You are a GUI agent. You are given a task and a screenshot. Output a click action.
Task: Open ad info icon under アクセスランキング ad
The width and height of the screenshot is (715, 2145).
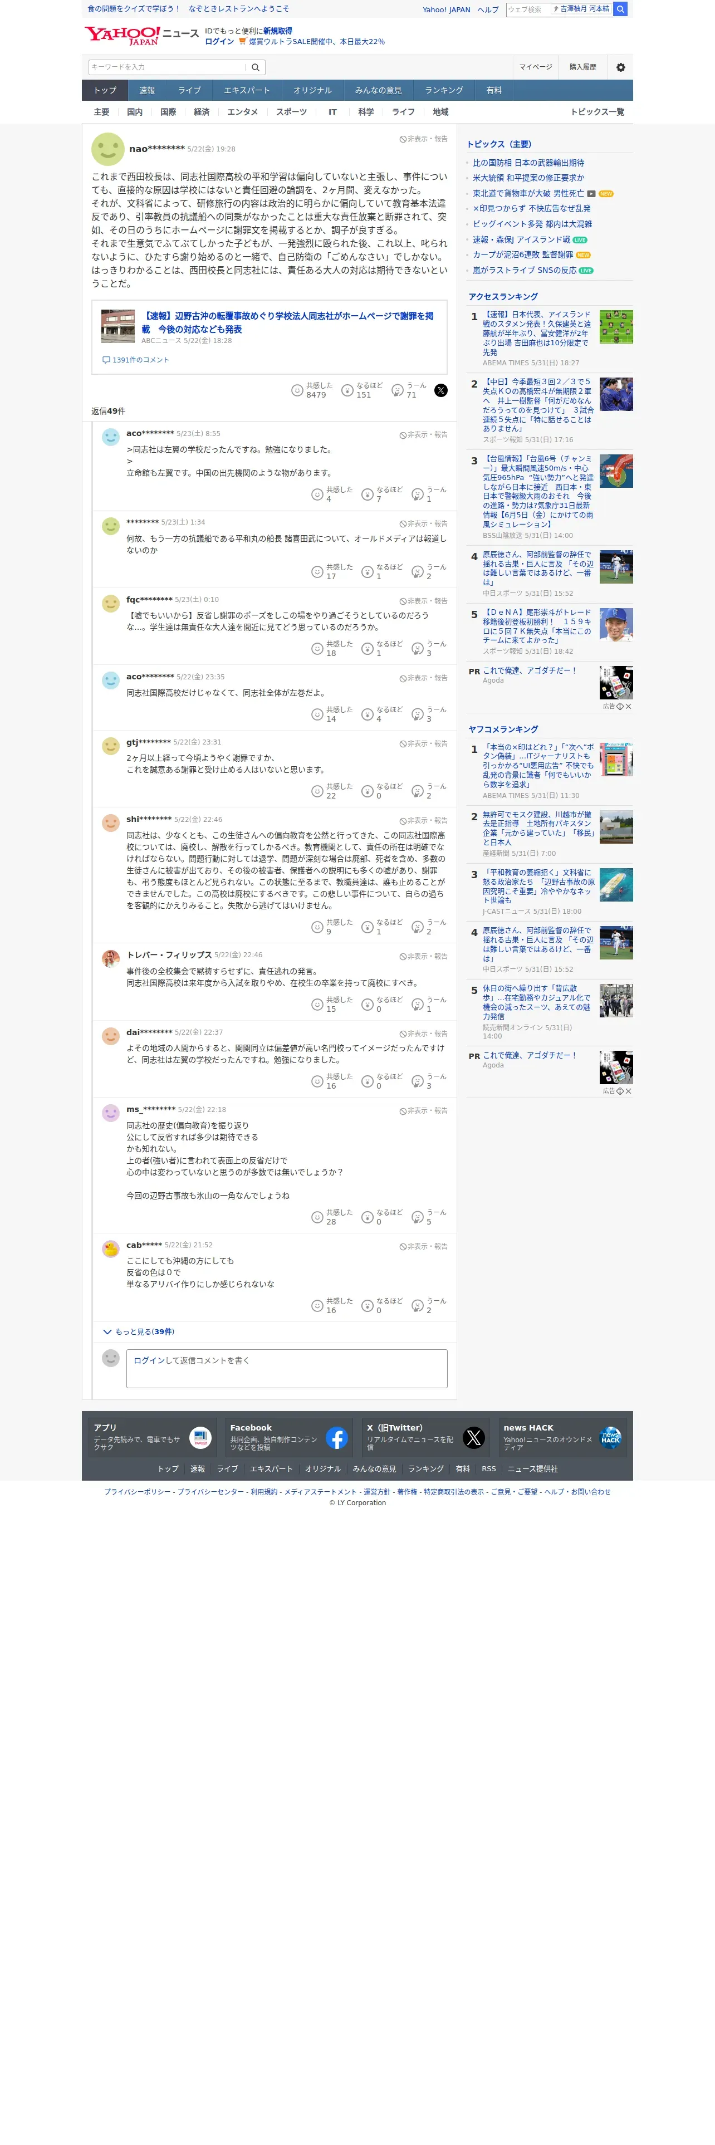coord(619,706)
